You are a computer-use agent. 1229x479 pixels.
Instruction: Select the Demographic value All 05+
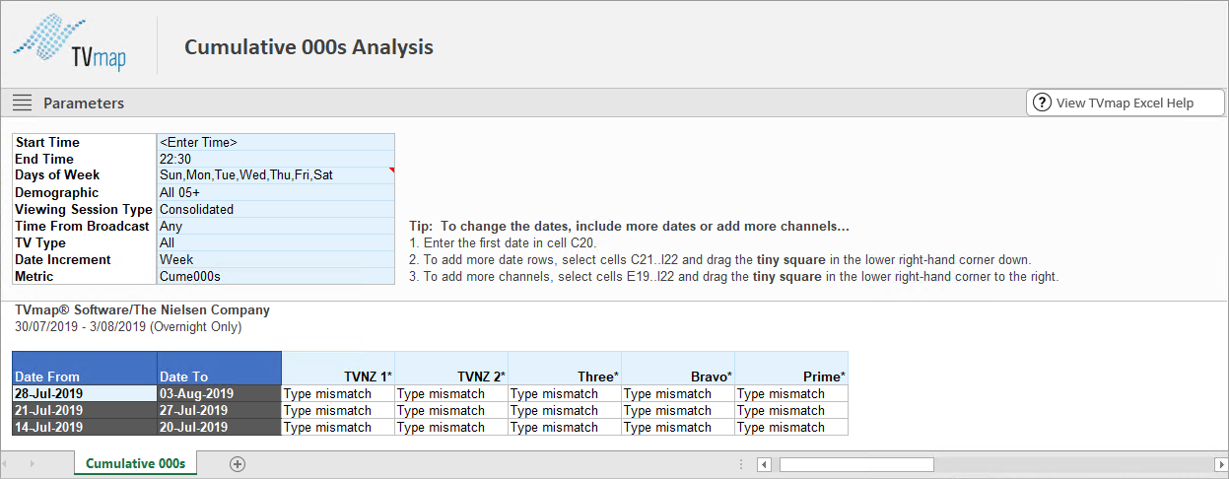point(276,192)
